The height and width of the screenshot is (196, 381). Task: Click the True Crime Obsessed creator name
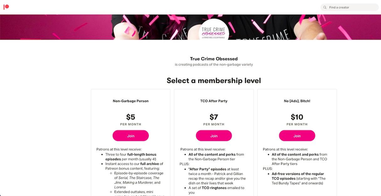214,59
